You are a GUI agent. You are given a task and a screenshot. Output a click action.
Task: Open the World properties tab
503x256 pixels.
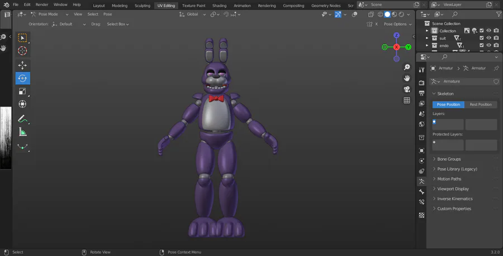pos(421,124)
